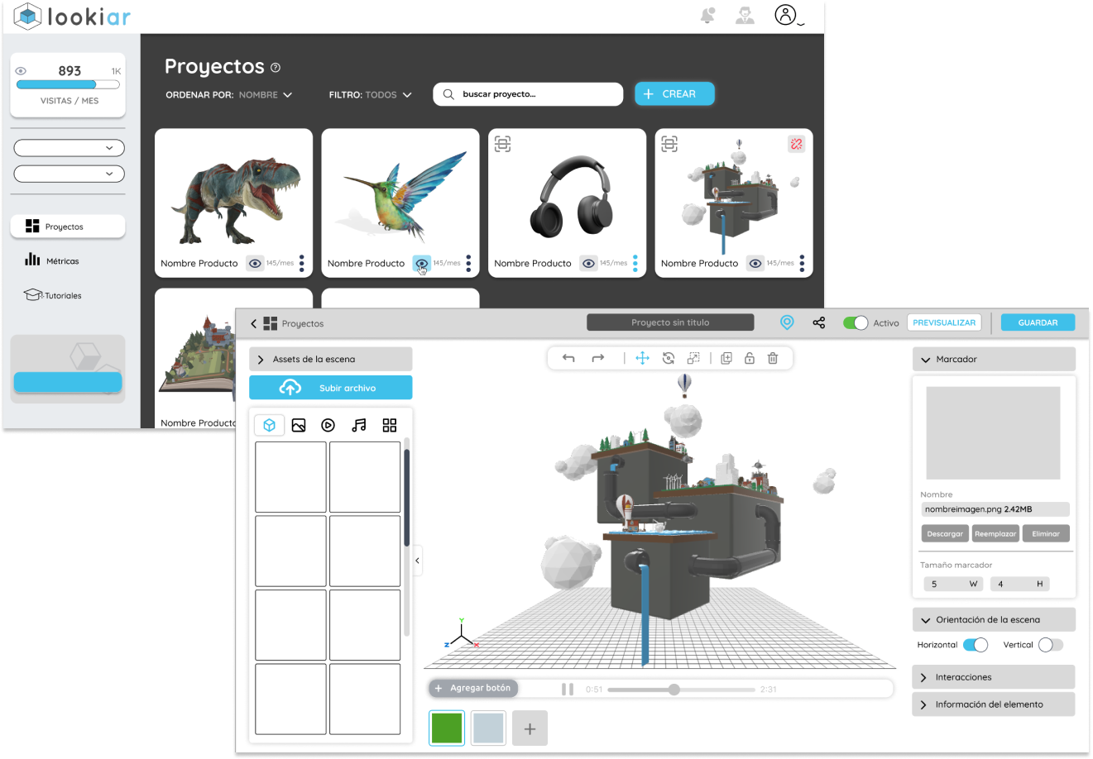
Task: Toggle the Activo switch
Action: (855, 323)
